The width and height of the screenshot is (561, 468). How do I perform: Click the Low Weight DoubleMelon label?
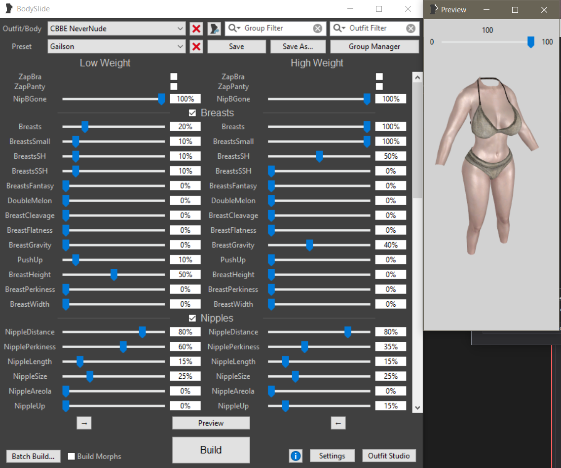point(30,201)
